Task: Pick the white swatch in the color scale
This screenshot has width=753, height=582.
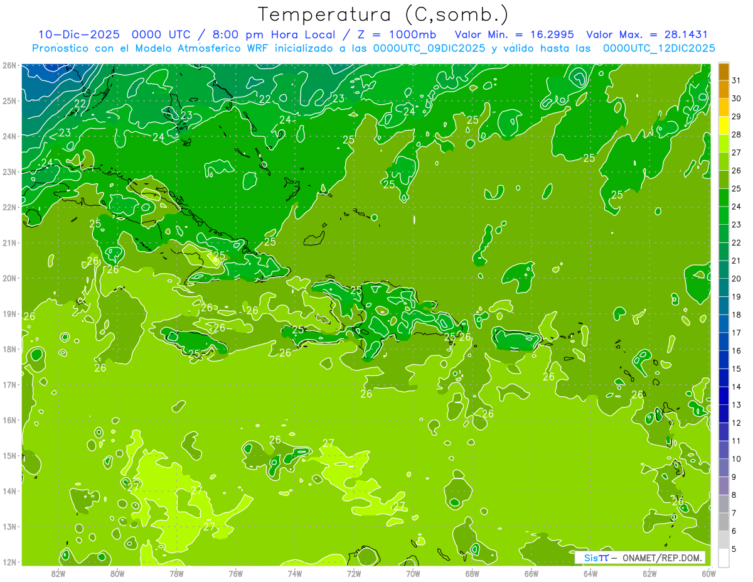Action: (724, 558)
